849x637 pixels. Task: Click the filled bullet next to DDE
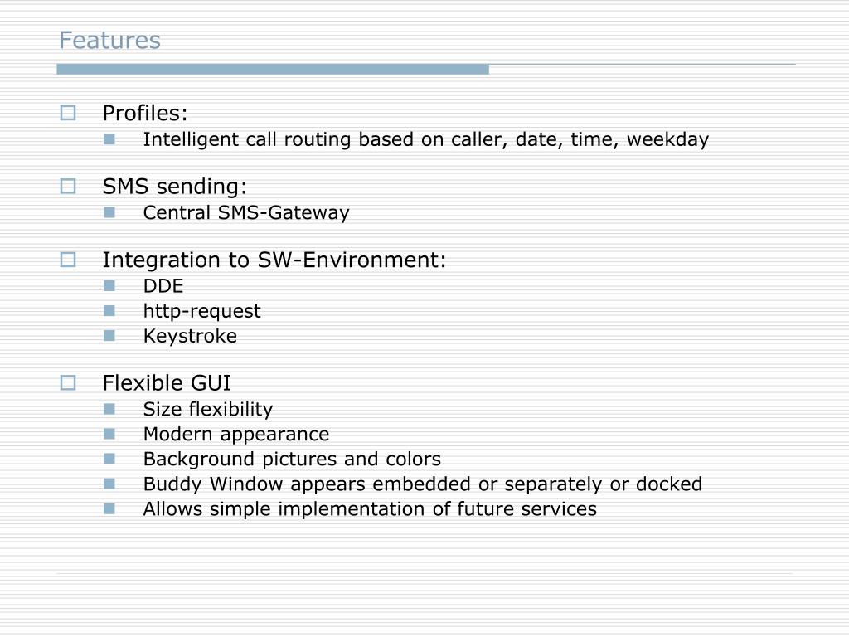[x=109, y=286]
